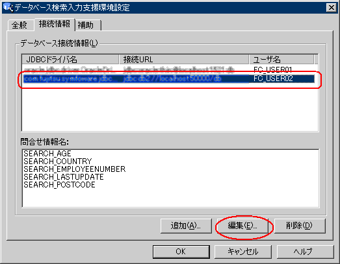
Task: Select the FC_USER02 connection row
Action: click(169, 78)
